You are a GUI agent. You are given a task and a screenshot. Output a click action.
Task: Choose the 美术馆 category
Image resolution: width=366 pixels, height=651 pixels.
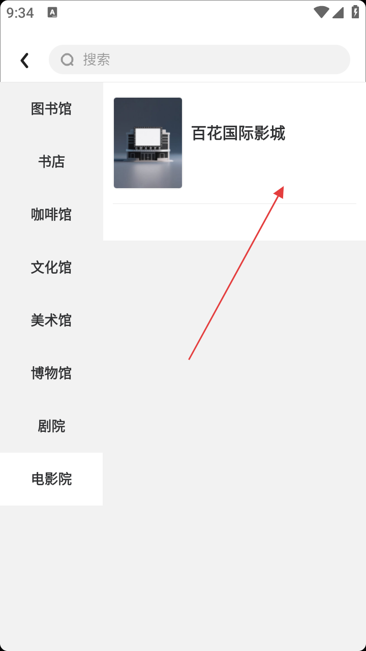pyautogui.click(x=51, y=320)
